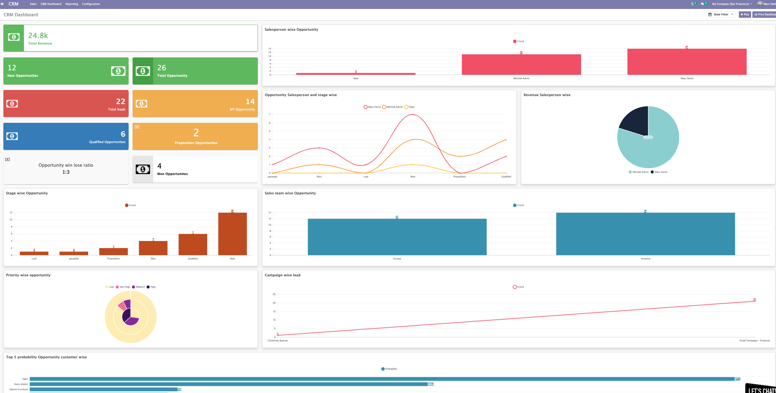Click the Total leads money icon
Screen dimensions: 776x393
[12, 104]
